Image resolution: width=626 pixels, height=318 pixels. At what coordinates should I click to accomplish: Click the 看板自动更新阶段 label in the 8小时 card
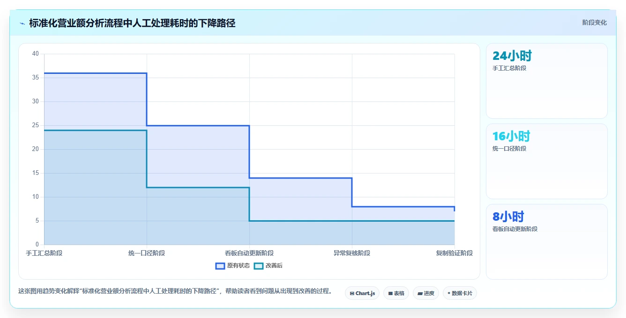[515, 229]
